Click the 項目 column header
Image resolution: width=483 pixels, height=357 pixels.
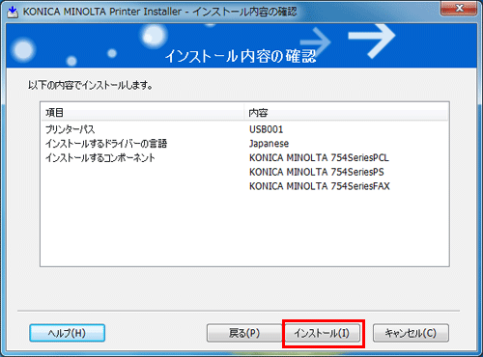click(143, 113)
